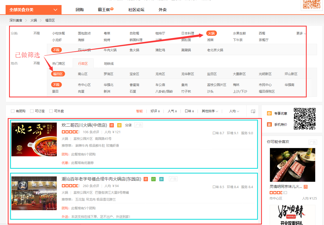Select the 智能 default sort
324x225 pixels.
pos(139,111)
